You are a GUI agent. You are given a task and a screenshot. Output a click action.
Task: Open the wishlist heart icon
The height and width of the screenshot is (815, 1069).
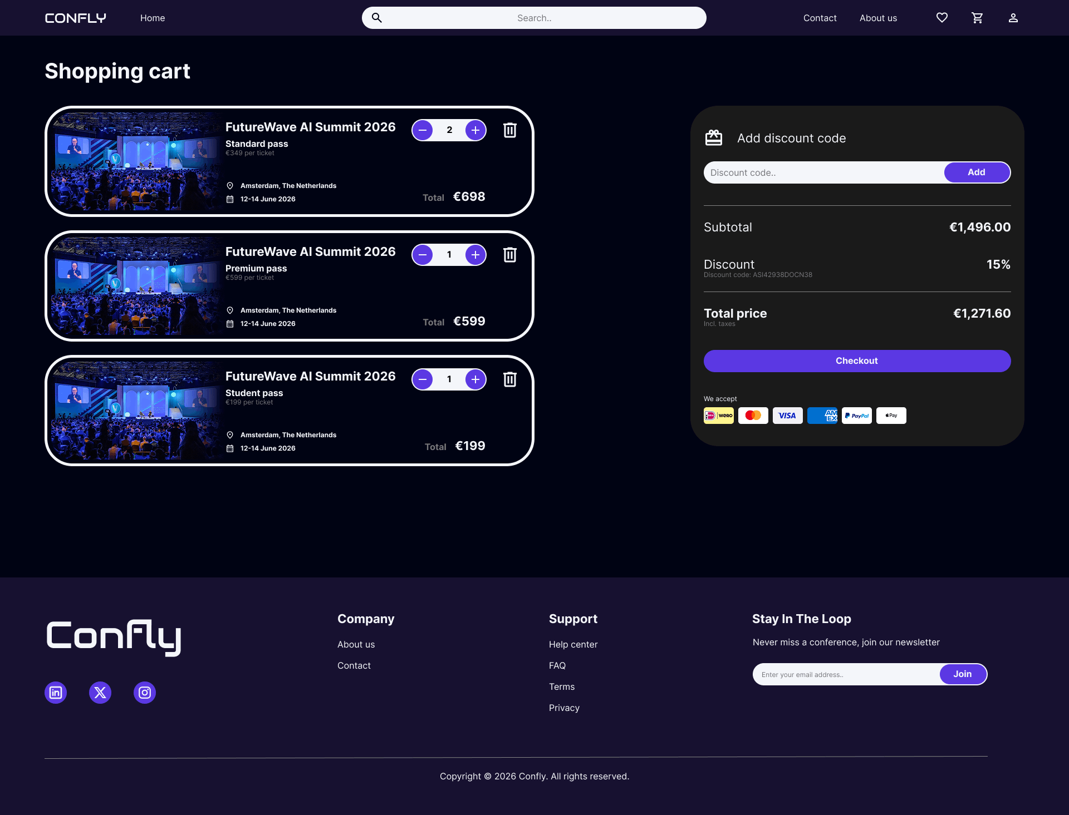click(x=941, y=18)
